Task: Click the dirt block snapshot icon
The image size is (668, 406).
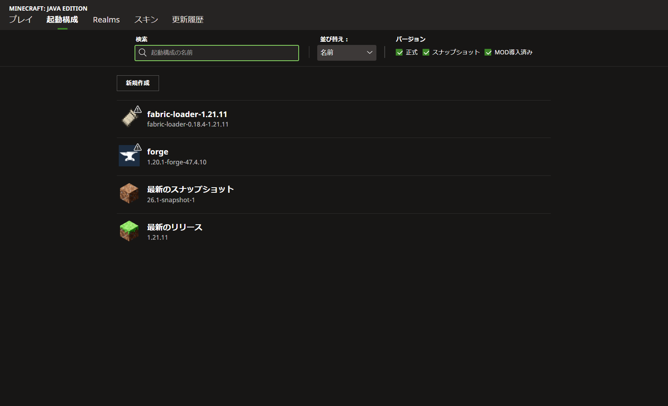Action: pyautogui.click(x=129, y=194)
